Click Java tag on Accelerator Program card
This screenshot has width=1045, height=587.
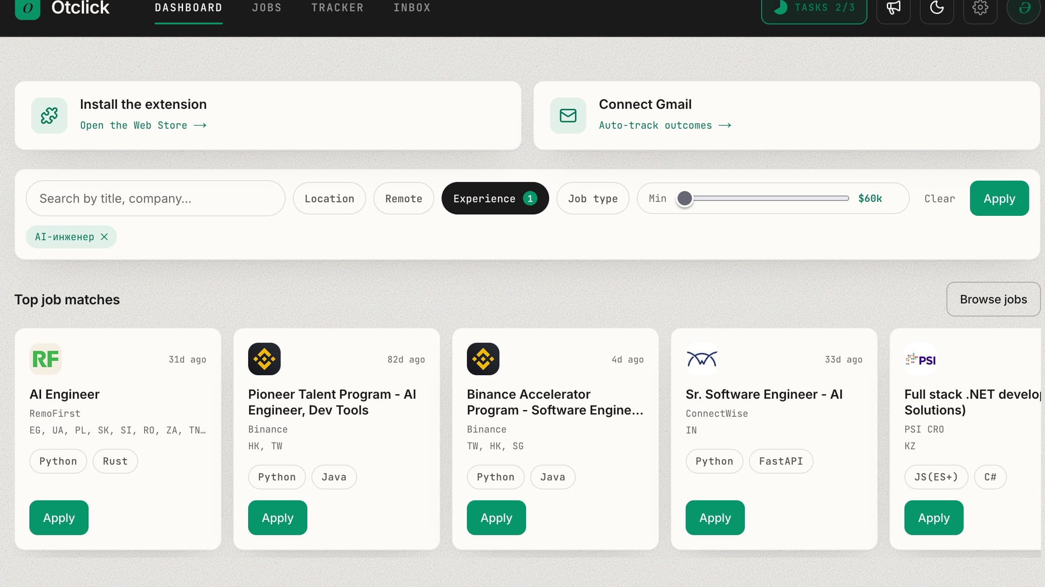pyautogui.click(x=553, y=477)
